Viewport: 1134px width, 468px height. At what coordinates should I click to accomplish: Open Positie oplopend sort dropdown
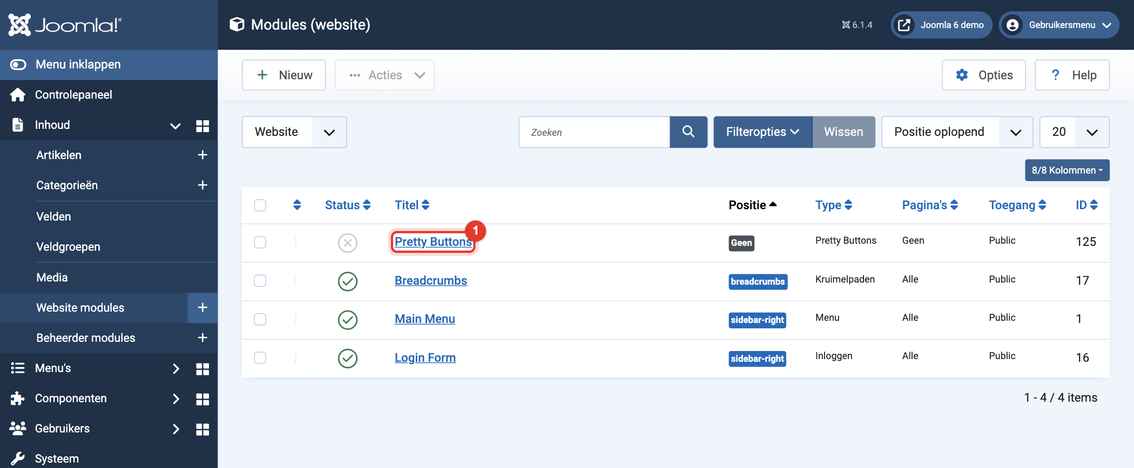point(957,132)
